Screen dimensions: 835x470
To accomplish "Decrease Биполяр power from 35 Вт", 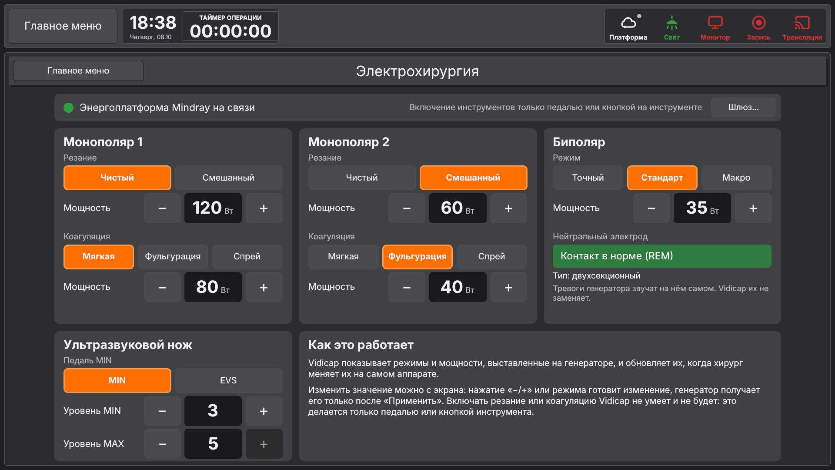I will coord(651,208).
